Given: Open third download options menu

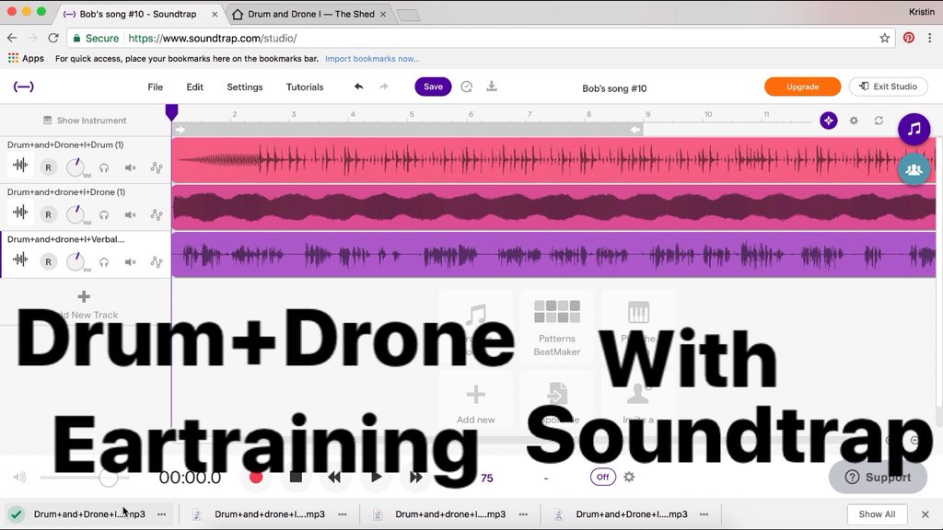Looking at the screenshot, I should point(523,514).
